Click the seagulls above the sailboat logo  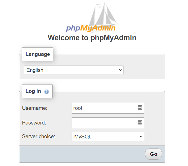(99, 6)
